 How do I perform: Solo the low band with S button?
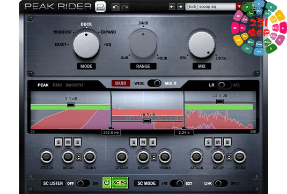pyautogui.click(x=58, y=142)
